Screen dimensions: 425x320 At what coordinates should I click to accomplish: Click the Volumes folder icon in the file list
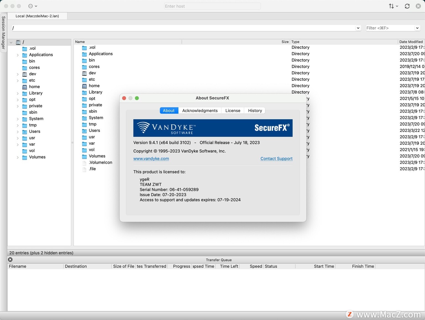coord(84,156)
